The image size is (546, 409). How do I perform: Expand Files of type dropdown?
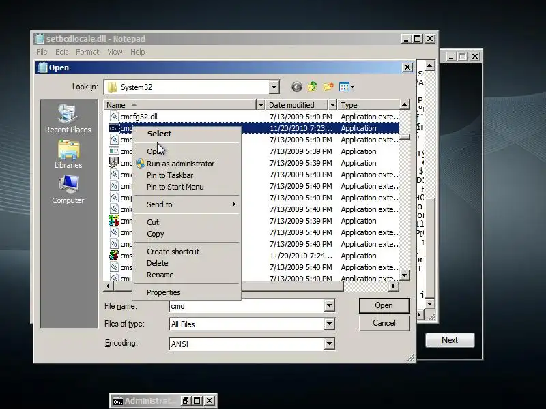(329, 324)
